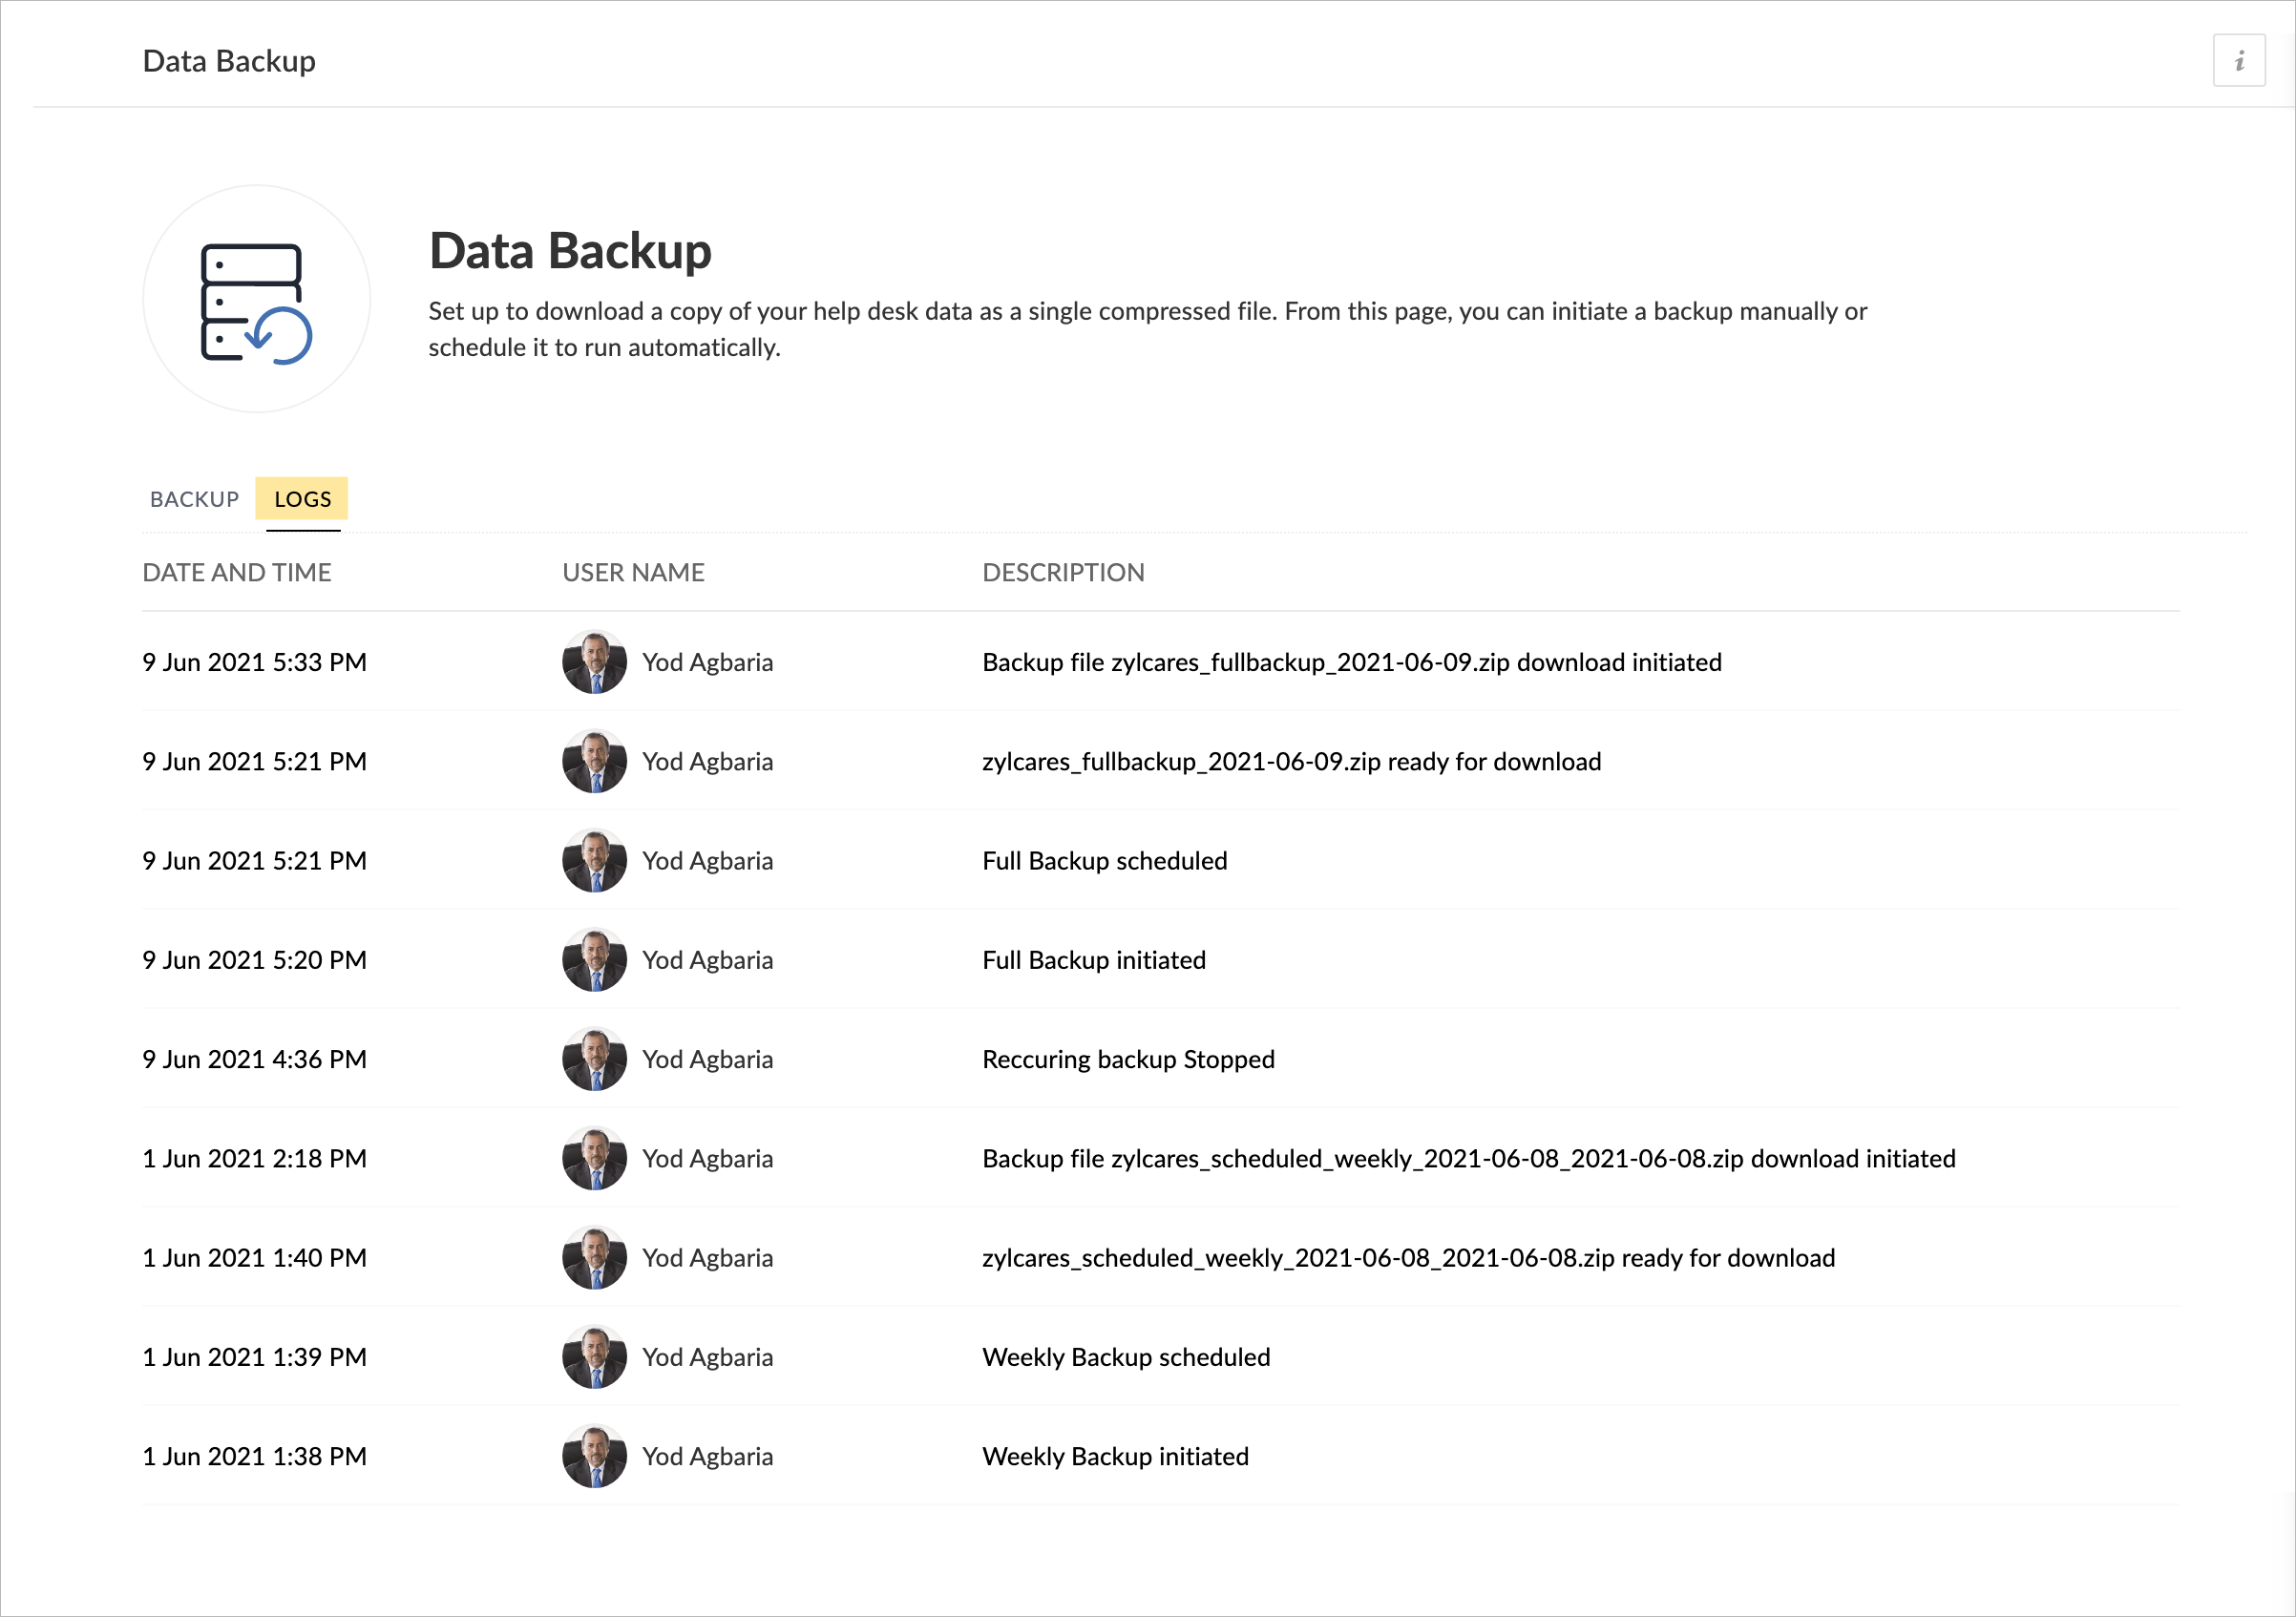This screenshot has width=2296, height=1617.
Task: Open the info icon in top-right corner
Action: coord(2238,61)
